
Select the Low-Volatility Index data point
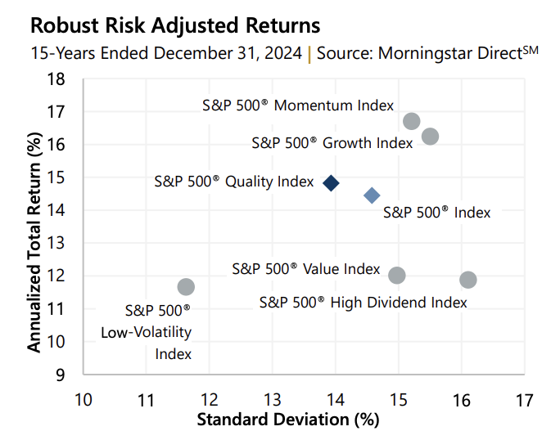pyautogui.click(x=186, y=287)
